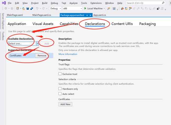
Task: Click the window with magnifier toolbar icon
Action: coord(130,8)
